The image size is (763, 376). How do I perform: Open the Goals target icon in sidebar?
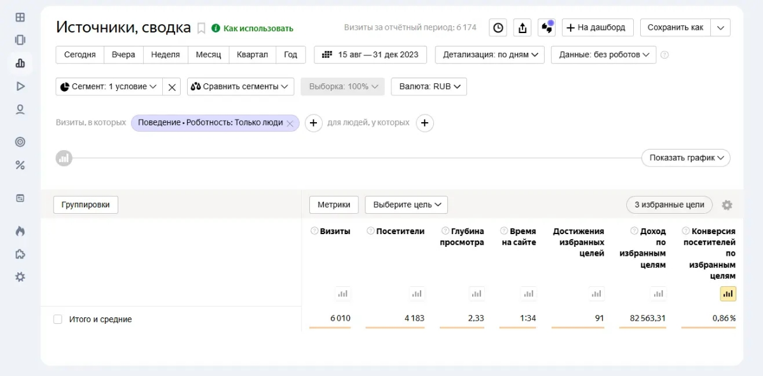(20, 142)
